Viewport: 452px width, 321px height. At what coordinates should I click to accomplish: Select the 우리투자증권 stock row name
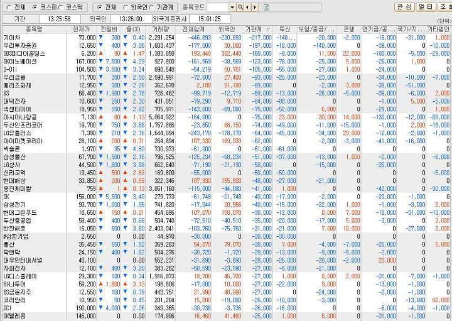point(20,46)
